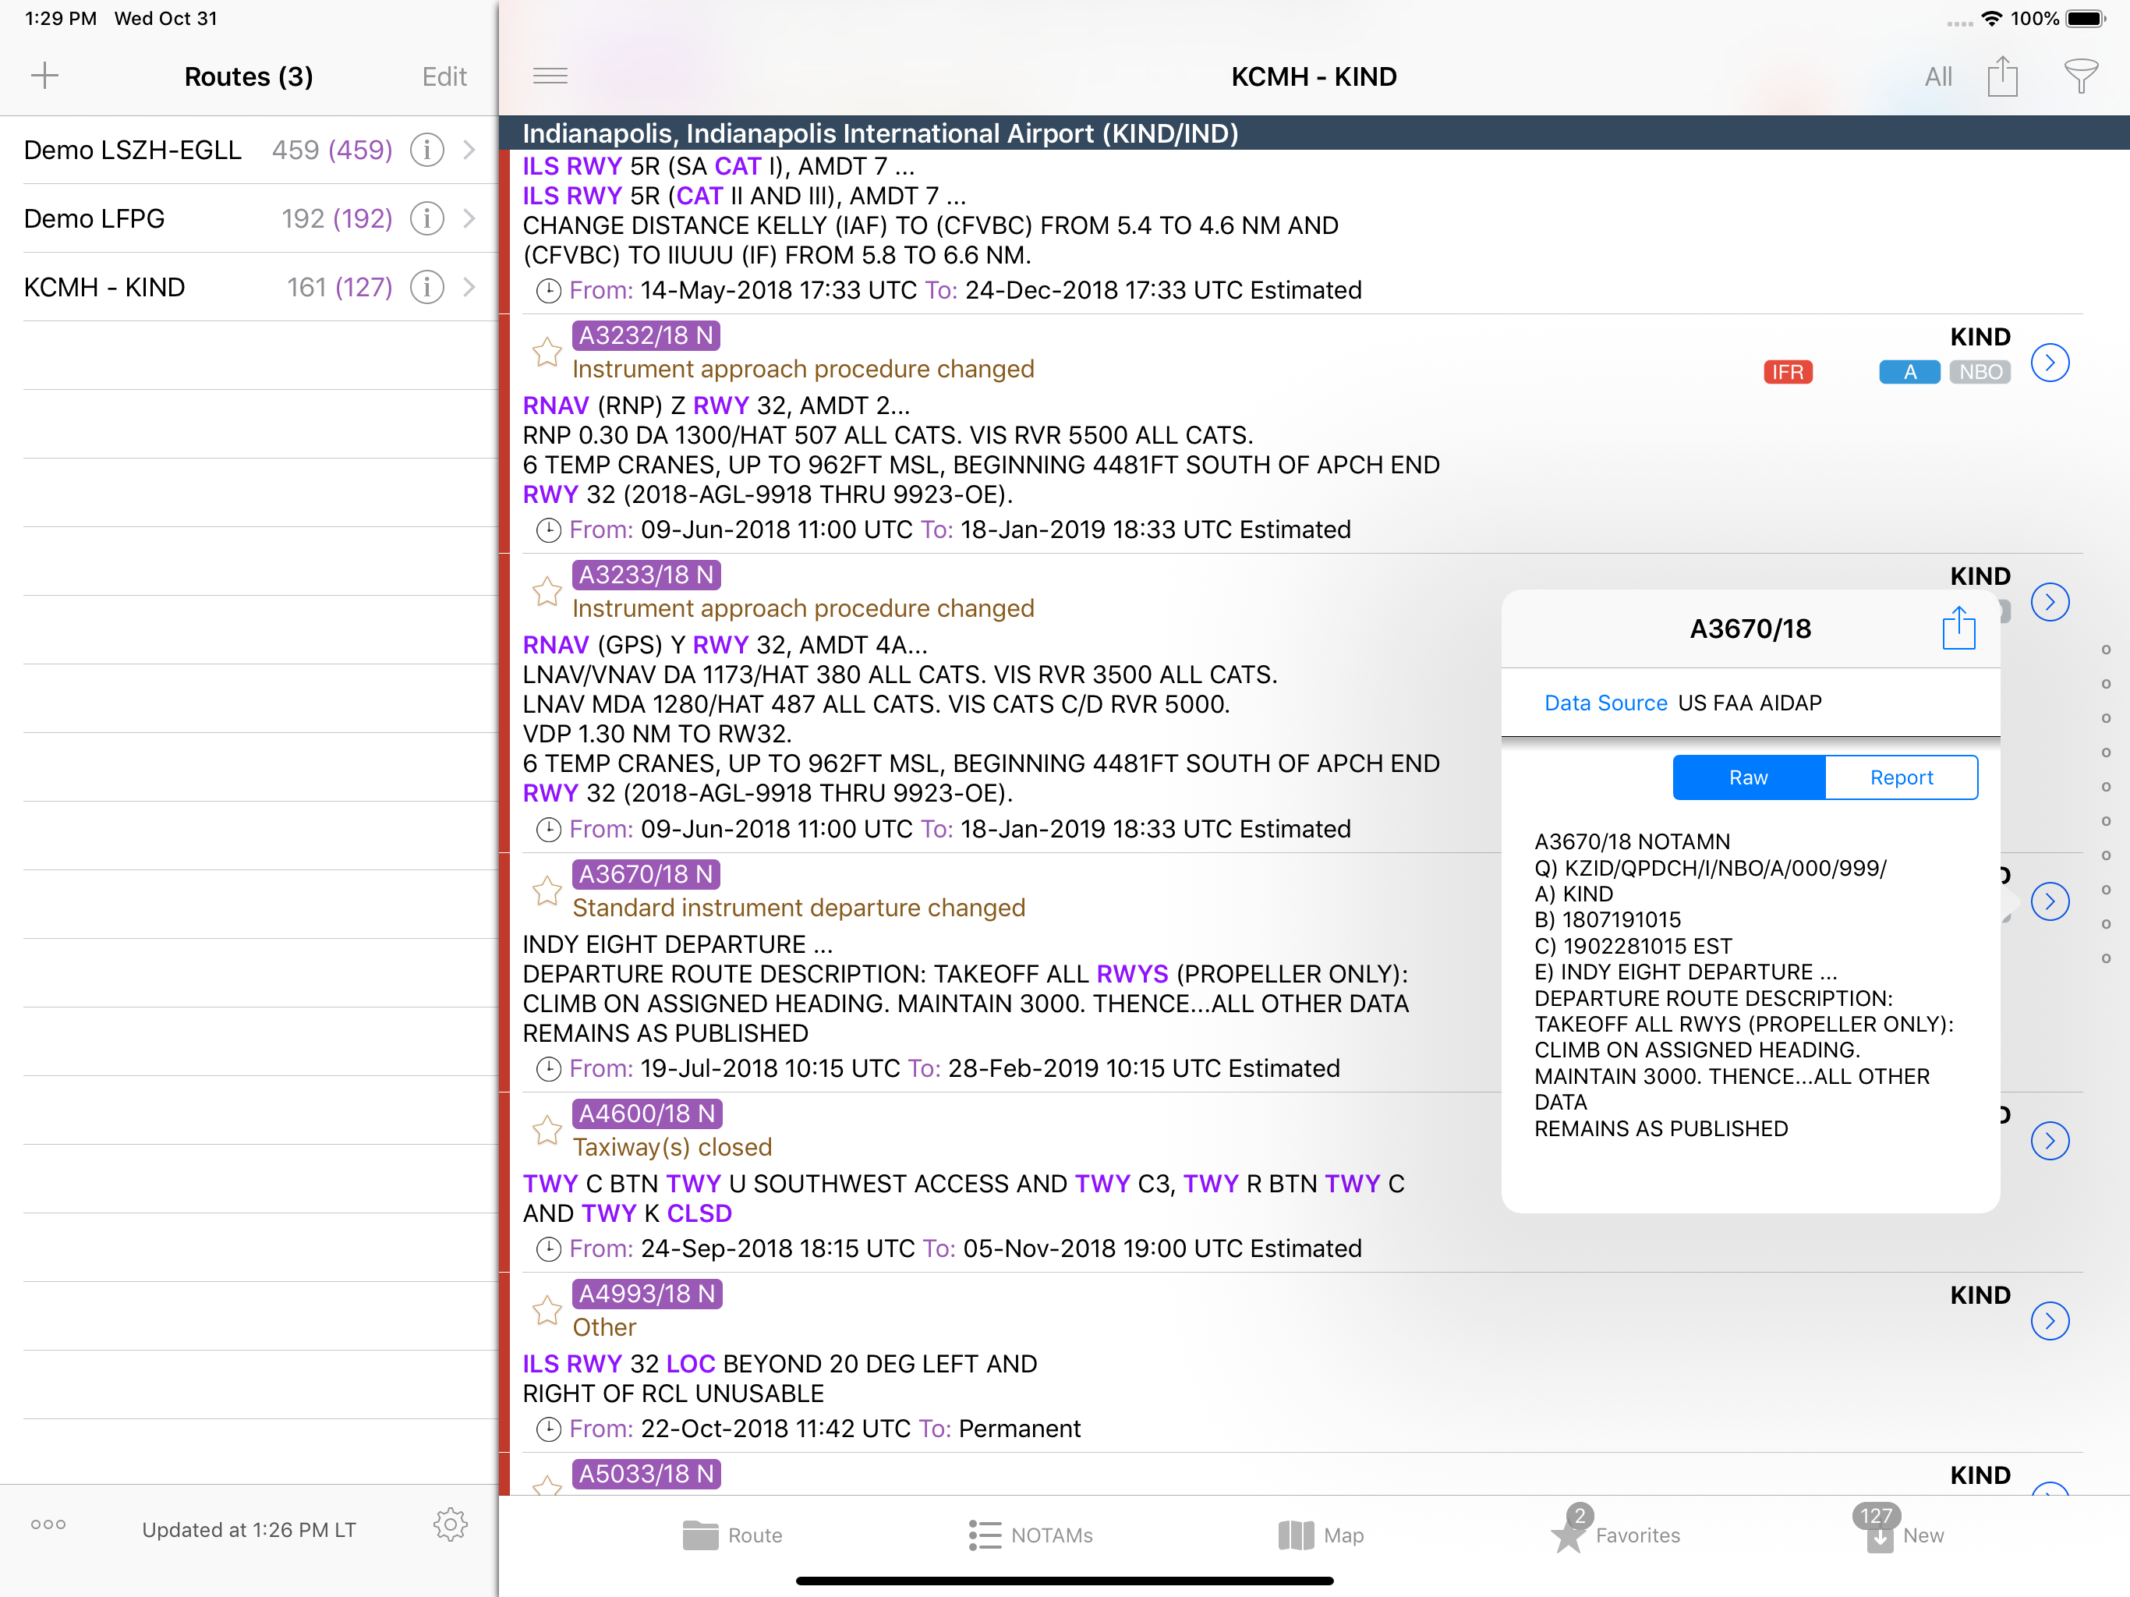Open details chevron for A4993/18 NOTAM
2130x1597 pixels.
(2049, 1320)
